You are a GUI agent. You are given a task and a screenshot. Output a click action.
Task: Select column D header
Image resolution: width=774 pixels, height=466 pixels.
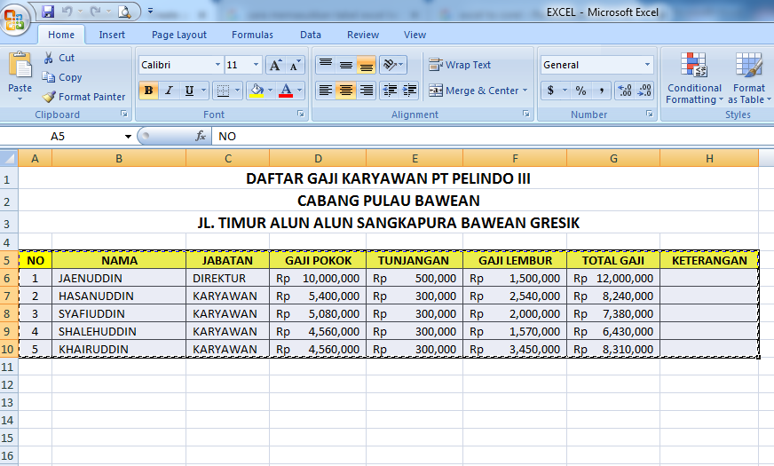pyautogui.click(x=318, y=159)
